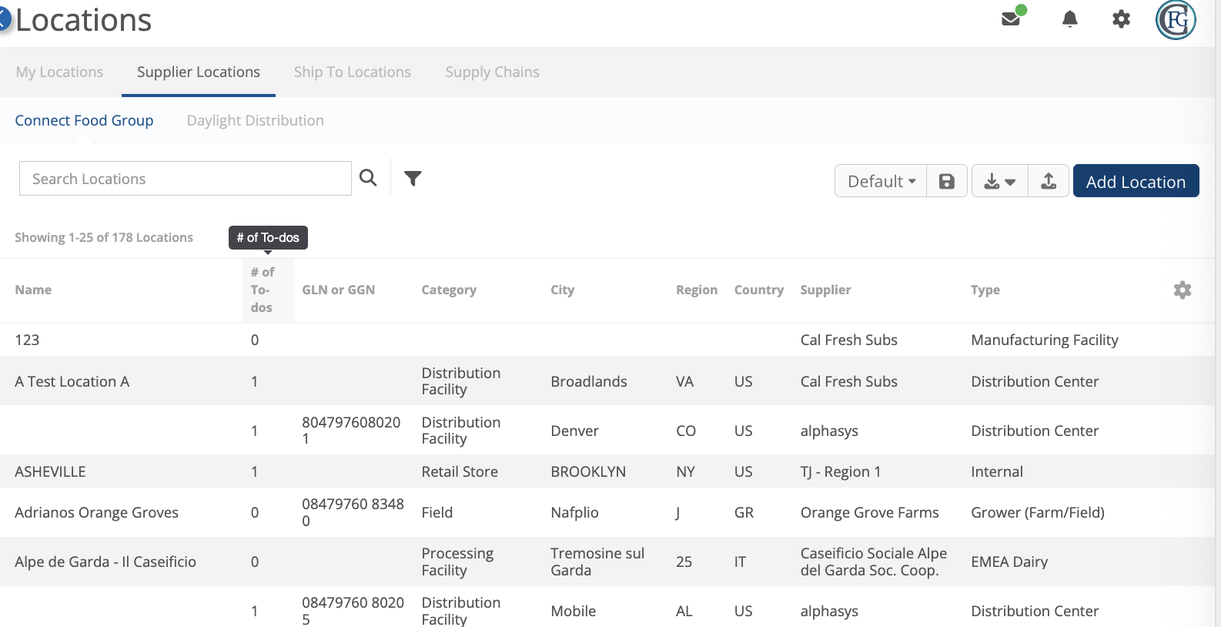Open Alpe de Garda - Il Caseificio
This screenshot has width=1221, height=627.
105,562
